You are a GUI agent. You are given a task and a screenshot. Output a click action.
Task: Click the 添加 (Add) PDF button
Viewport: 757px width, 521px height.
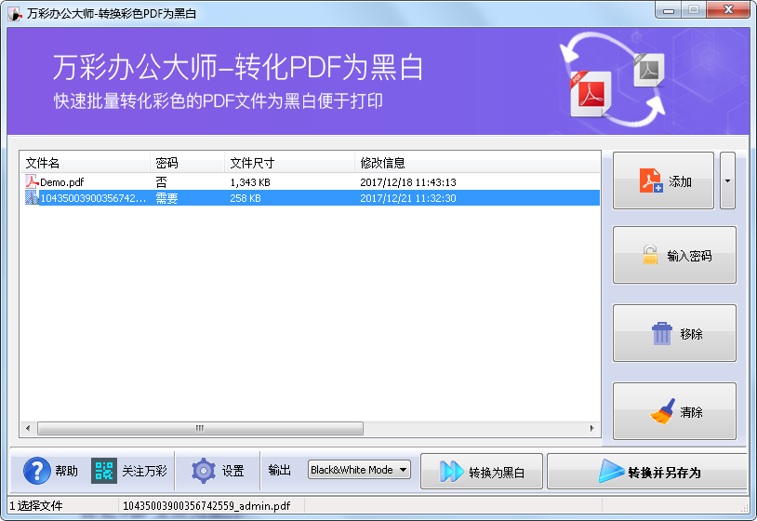pyautogui.click(x=663, y=181)
